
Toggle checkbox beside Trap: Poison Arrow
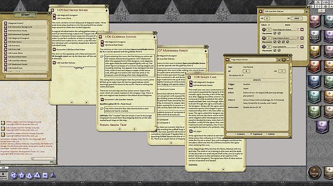click(298, 38)
